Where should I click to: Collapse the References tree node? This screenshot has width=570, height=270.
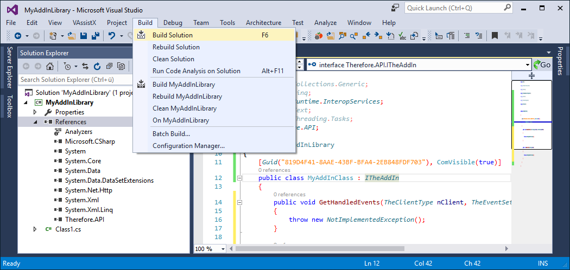tap(35, 123)
